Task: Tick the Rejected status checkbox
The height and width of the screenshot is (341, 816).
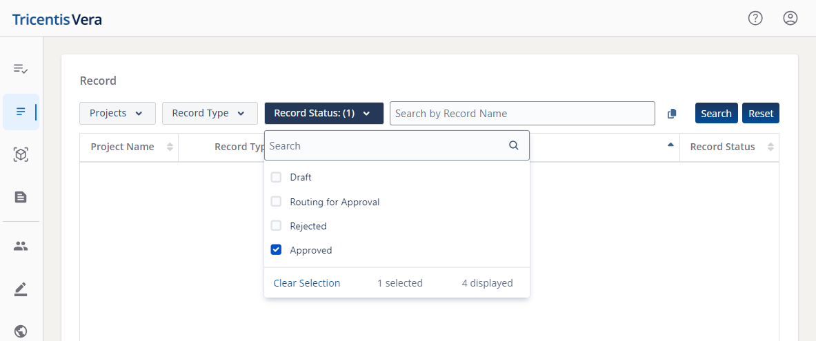Action: point(276,226)
